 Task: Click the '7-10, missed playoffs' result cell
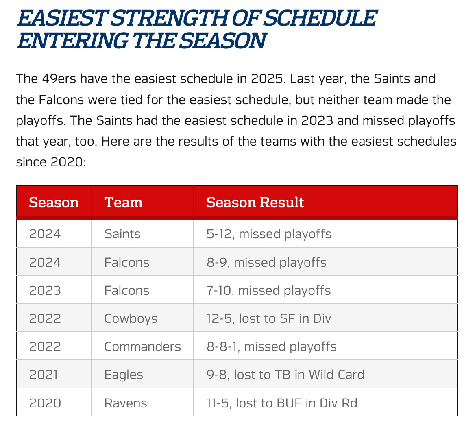click(x=268, y=290)
